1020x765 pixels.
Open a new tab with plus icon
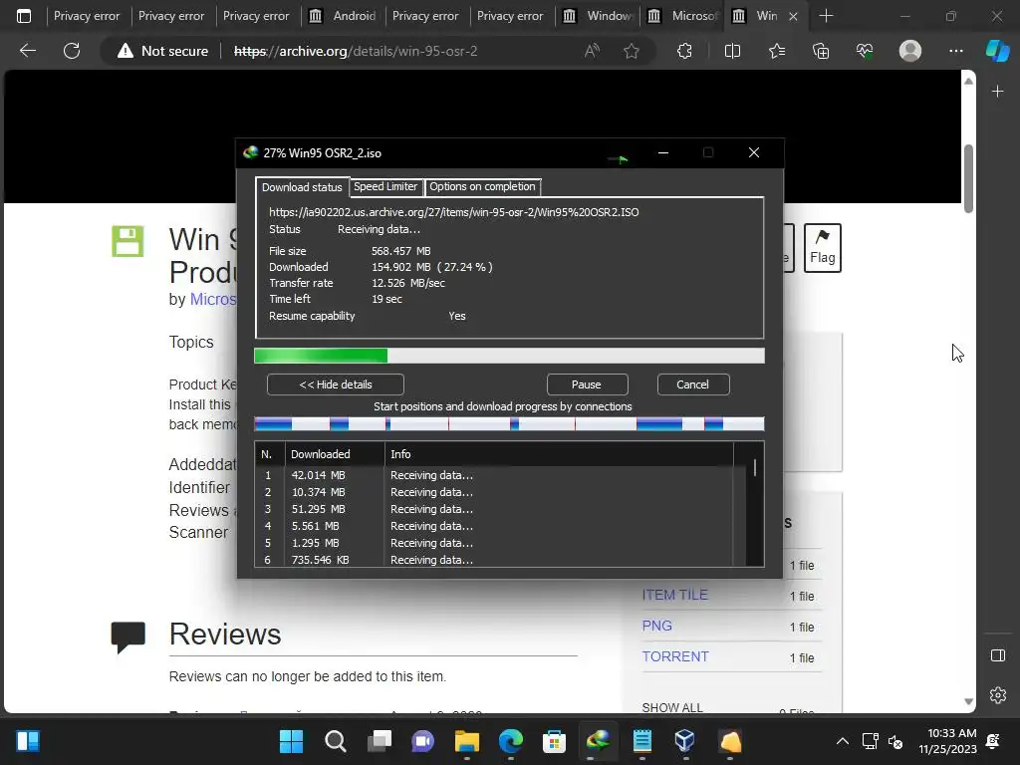pos(826,16)
